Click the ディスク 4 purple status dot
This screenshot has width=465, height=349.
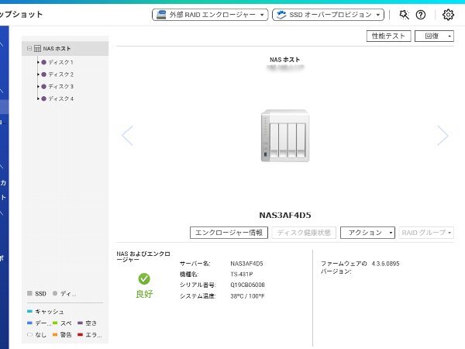tap(44, 98)
